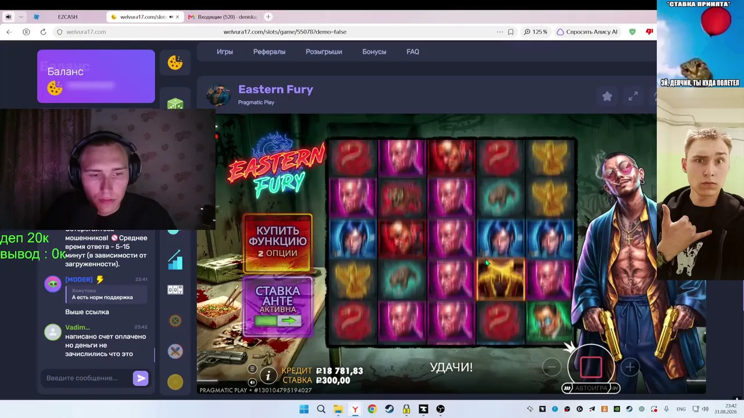Open the rising chart game icon
The image size is (744, 418).
(175, 260)
